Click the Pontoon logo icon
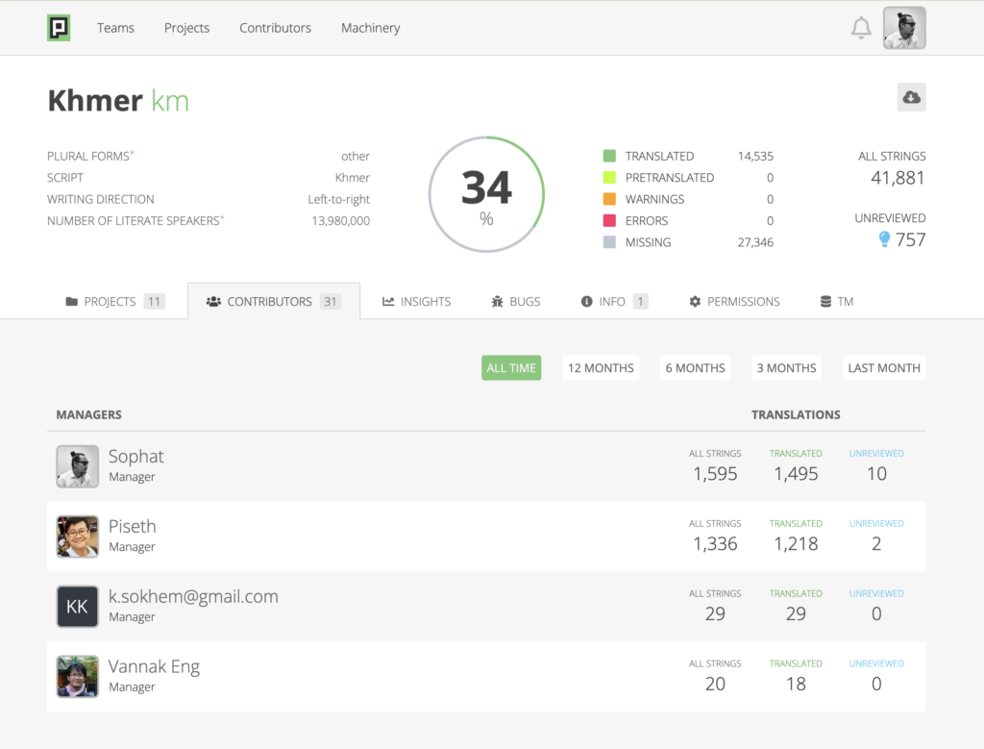Image resolution: width=984 pixels, height=749 pixels. coord(59,28)
